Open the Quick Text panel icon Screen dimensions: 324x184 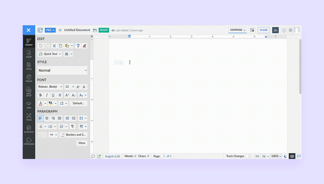point(40,54)
